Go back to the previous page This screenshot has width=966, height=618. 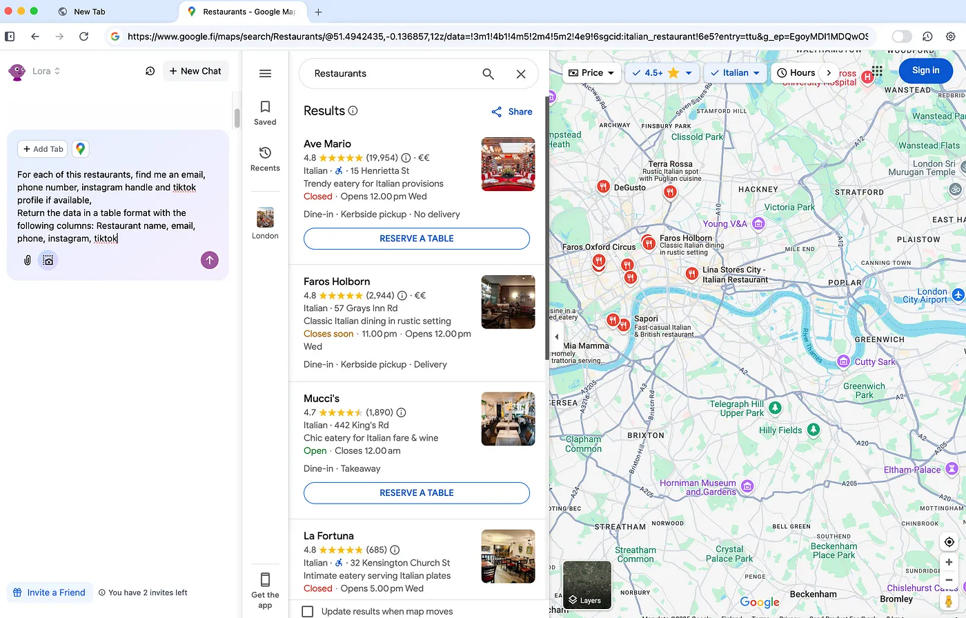[35, 37]
